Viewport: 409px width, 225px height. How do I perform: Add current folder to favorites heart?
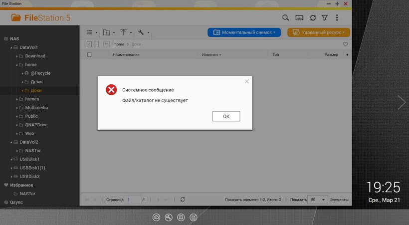345,44
